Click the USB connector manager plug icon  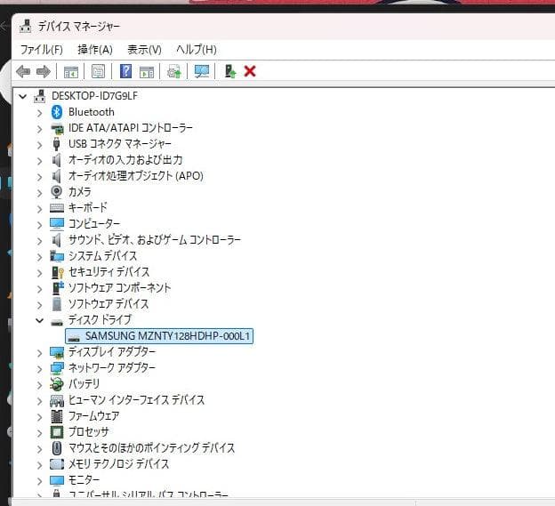(x=56, y=144)
